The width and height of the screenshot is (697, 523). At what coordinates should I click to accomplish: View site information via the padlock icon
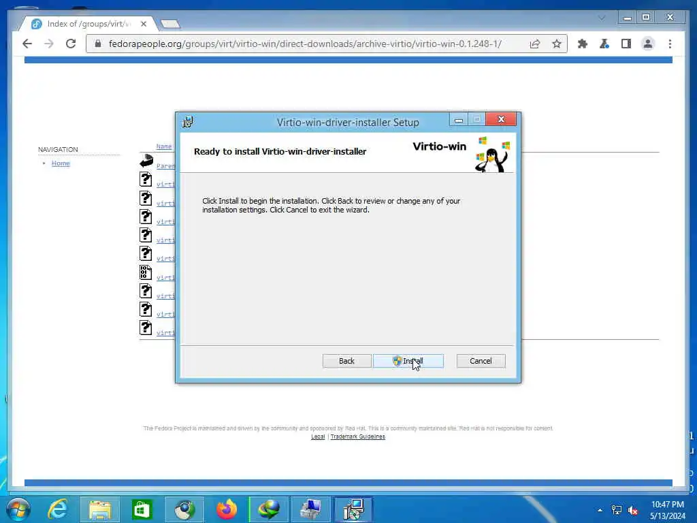[x=98, y=44]
